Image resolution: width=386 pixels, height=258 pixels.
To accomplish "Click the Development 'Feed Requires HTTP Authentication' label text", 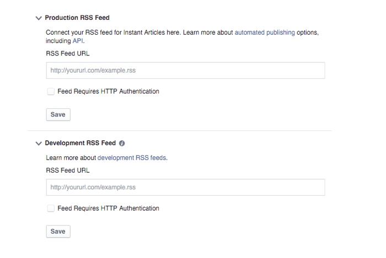I will [108, 208].
